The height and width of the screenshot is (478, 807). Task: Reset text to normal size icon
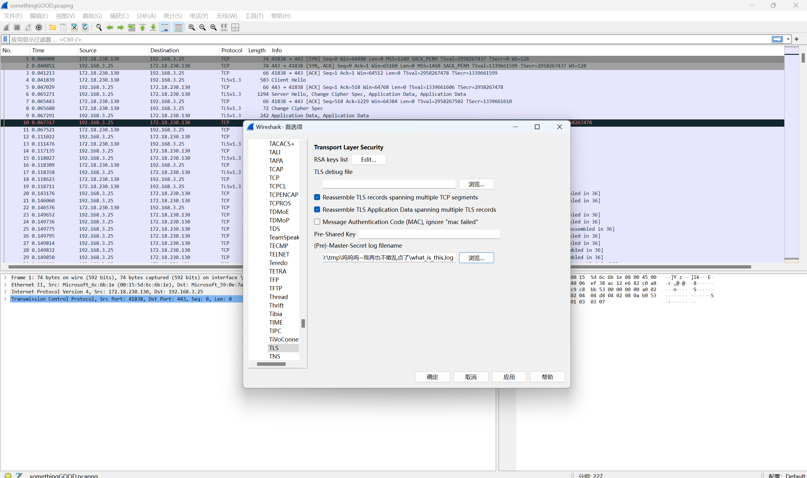(x=213, y=27)
